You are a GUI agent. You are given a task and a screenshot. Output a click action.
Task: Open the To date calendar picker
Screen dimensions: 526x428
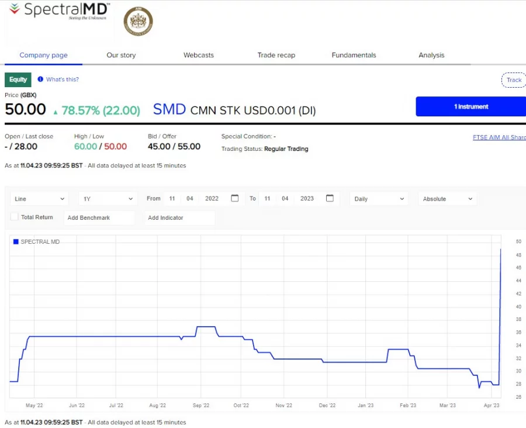point(330,198)
